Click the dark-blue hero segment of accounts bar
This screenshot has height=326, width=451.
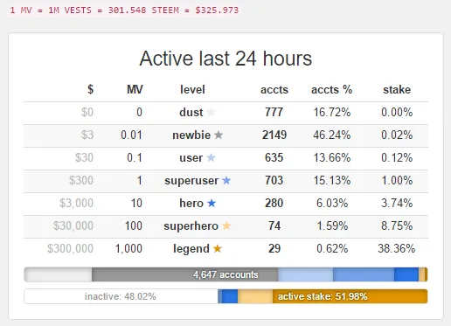406,274
